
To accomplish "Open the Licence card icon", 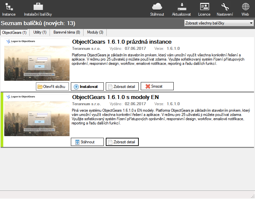I will click(204, 7).
